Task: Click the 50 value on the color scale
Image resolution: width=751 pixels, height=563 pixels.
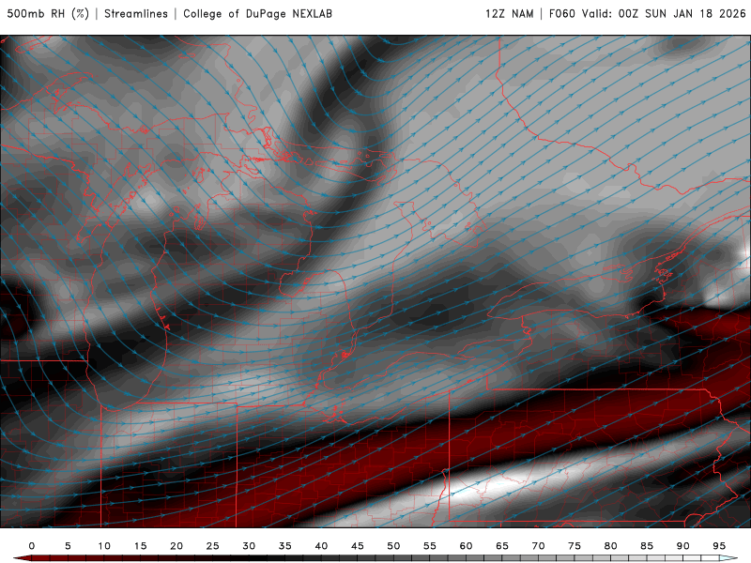Action: coord(393,546)
